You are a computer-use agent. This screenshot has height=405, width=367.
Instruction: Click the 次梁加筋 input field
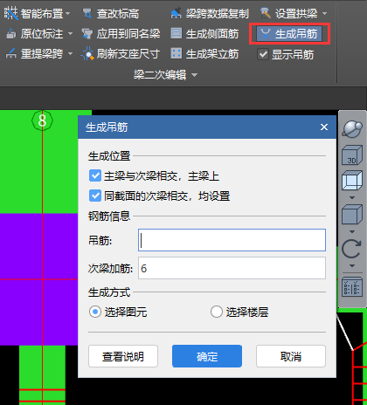tap(232, 268)
